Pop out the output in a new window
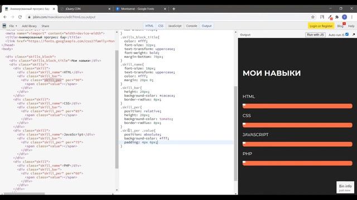Viewport: 357px width, 200px height. pos(354,34)
